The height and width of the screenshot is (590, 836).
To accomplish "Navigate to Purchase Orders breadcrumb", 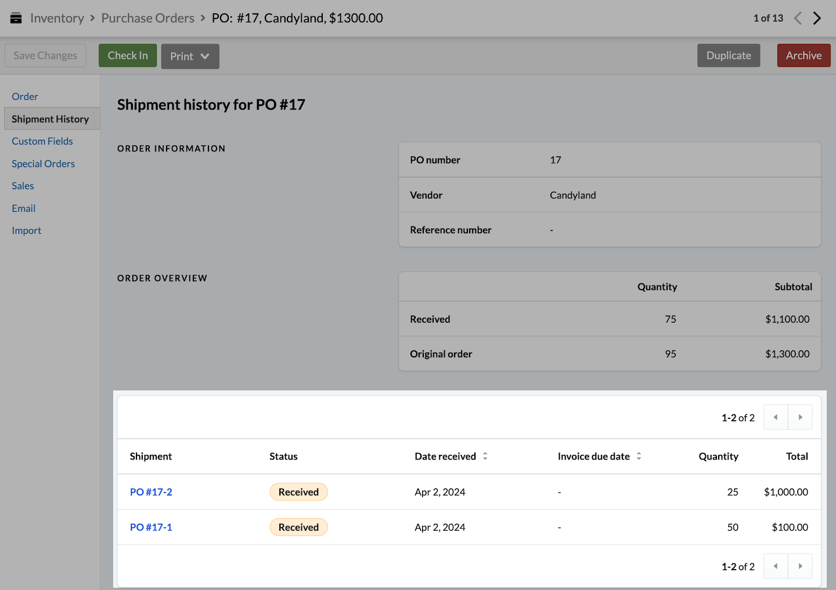I will coord(148,18).
